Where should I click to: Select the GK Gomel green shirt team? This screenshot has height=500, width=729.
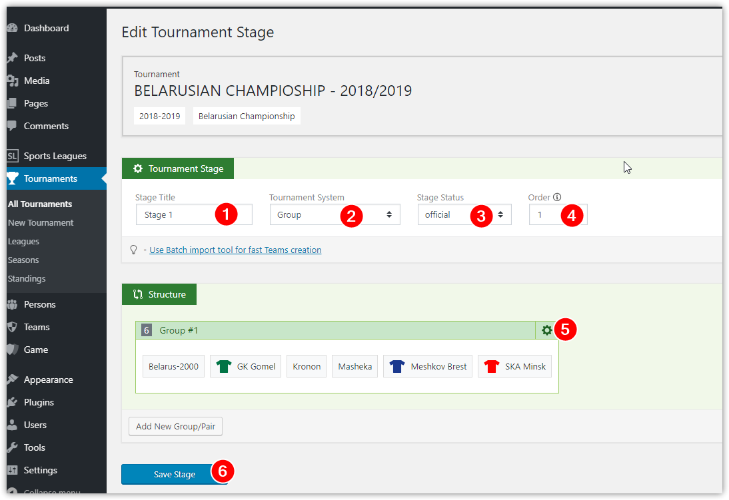[x=245, y=367]
